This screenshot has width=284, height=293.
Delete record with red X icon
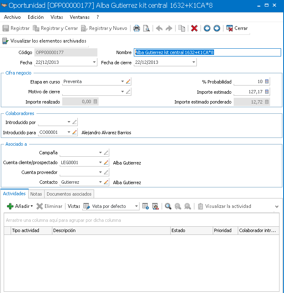tap(194, 28)
